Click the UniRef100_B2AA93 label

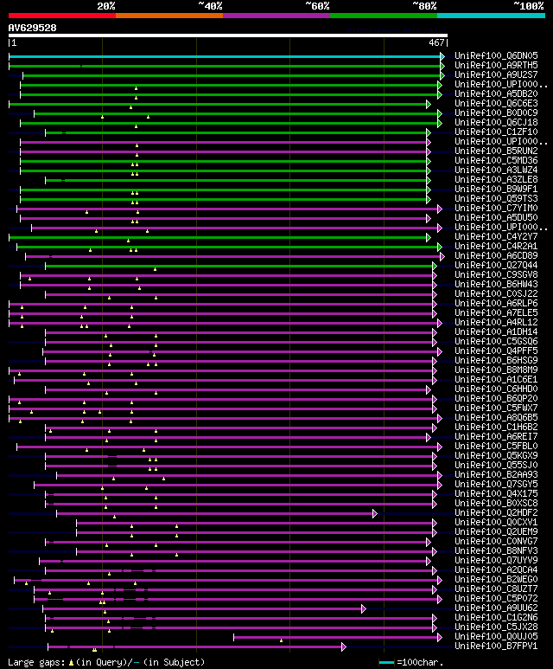click(x=496, y=475)
